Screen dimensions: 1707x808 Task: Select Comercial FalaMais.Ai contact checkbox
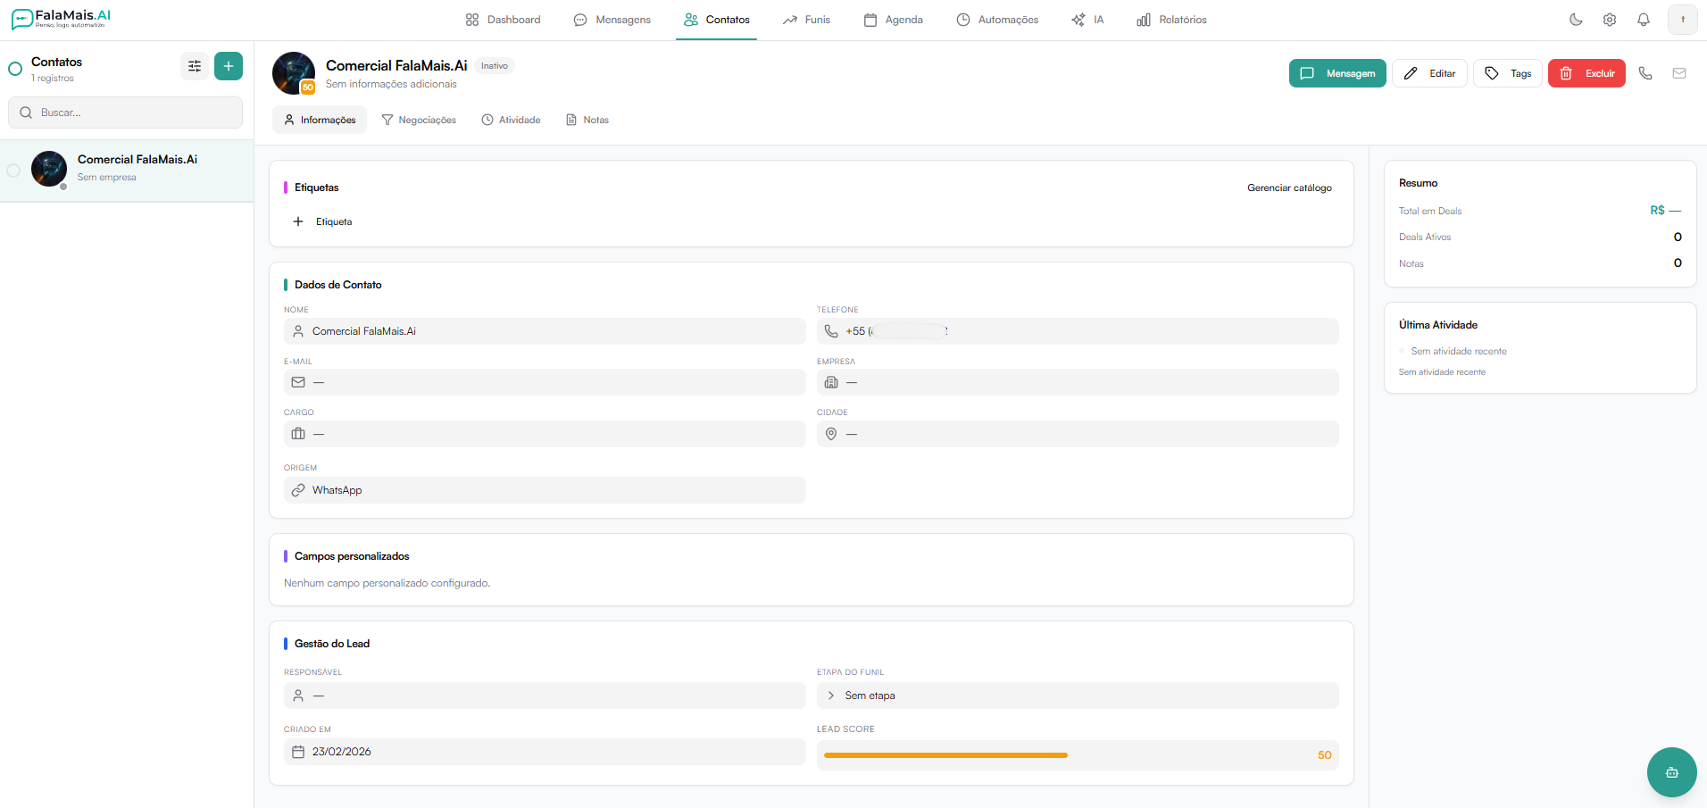pyautogui.click(x=13, y=171)
